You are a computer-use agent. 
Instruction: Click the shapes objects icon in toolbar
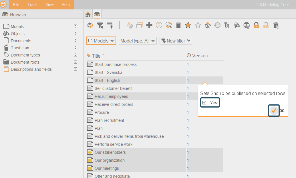pos(237,25)
